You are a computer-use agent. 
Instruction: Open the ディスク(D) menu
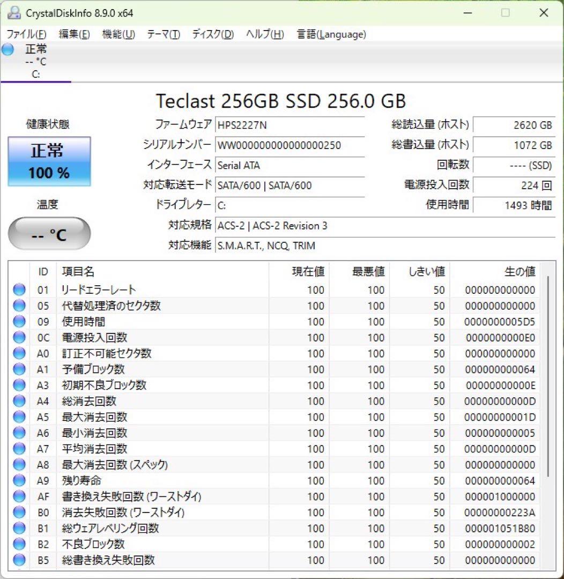click(x=212, y=34)
